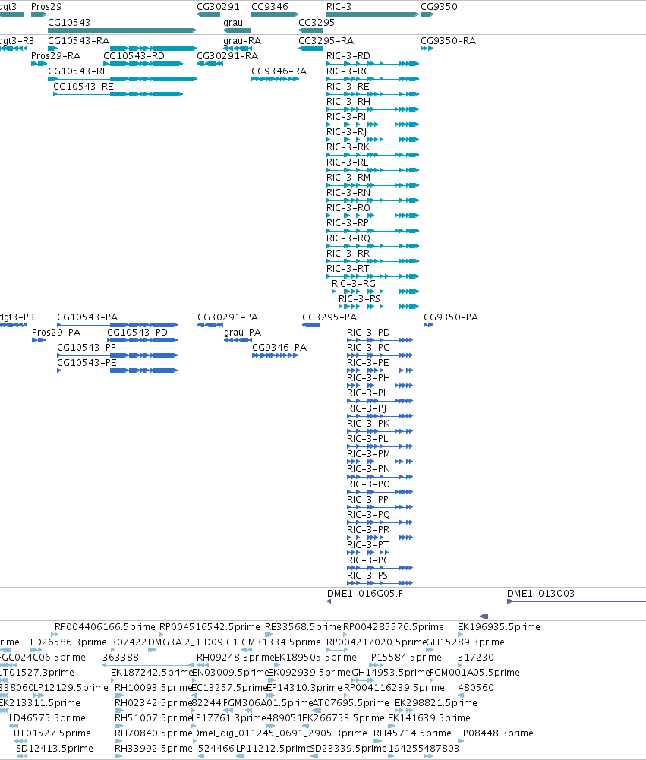This screenshot has height=760, width=646.
Task: Click transcript RIC-3-RG
Action: [354, 284]
